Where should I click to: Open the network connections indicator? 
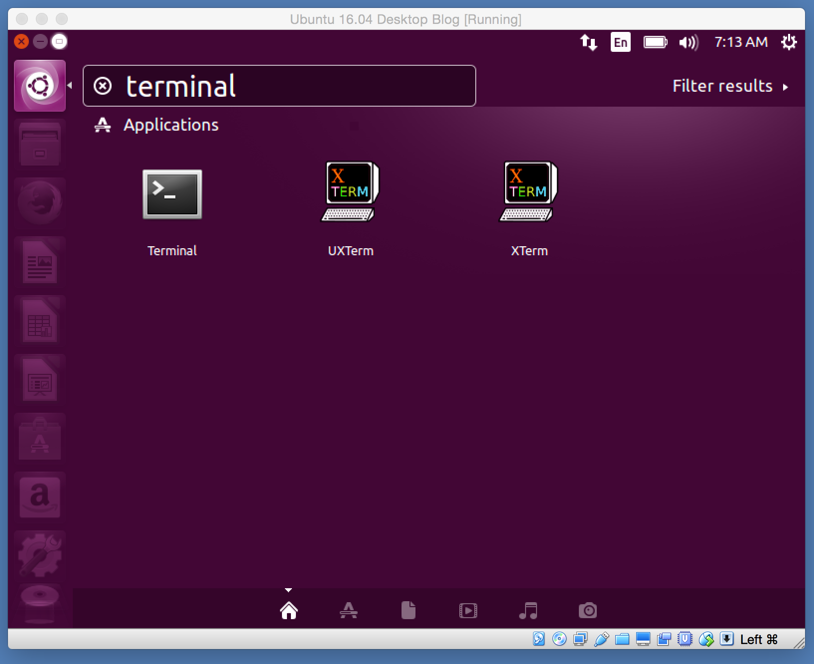(588, 42)
